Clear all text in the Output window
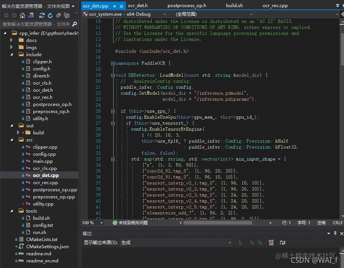The width and height of the screenshot is (344, 268). click(x=271, y=242)
